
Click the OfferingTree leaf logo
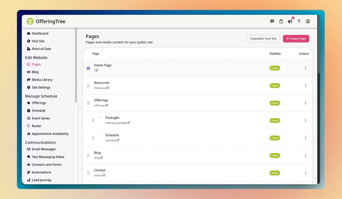click(x=30, y=21)
